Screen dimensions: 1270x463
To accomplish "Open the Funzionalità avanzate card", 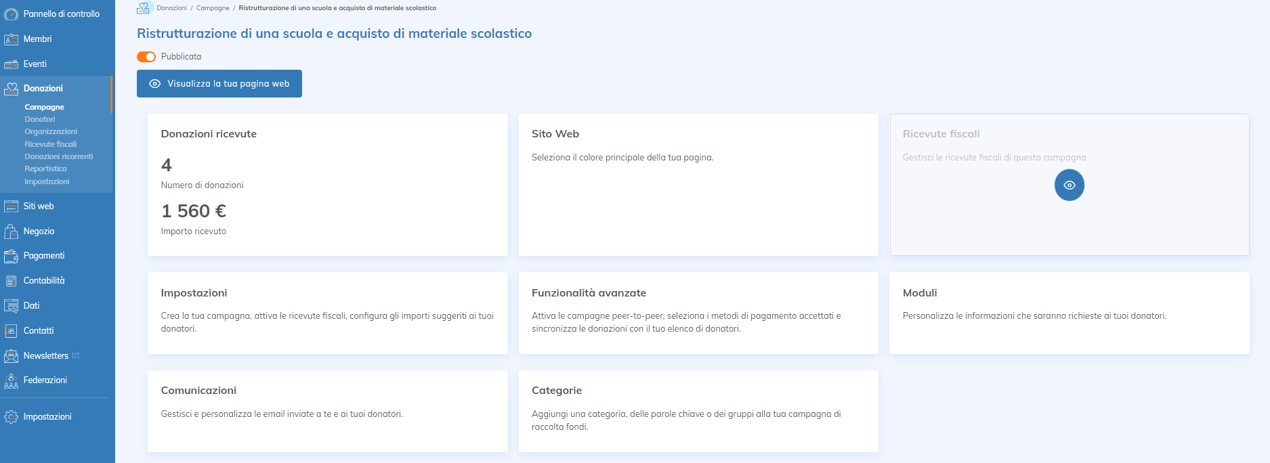I will click(x=698, y=313).
